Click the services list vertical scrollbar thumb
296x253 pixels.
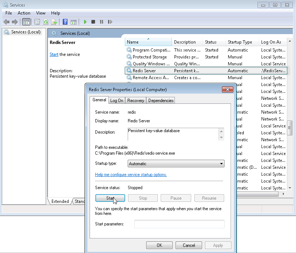pos(289,128)
